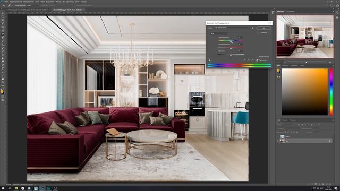Select the Pen tool
Image resolution: width=340 pixels, height=191 pixels.
point(3,65)
